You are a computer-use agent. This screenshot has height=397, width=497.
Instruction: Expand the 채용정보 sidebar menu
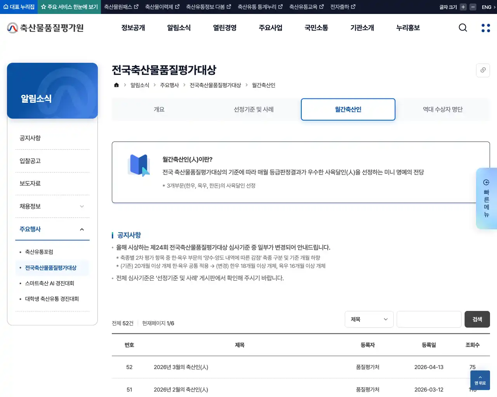[x=52, y=206]
